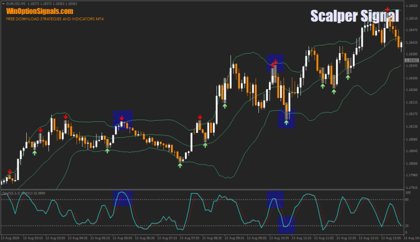Click time axis label 13 Aug 11:55

click(324, 238)
